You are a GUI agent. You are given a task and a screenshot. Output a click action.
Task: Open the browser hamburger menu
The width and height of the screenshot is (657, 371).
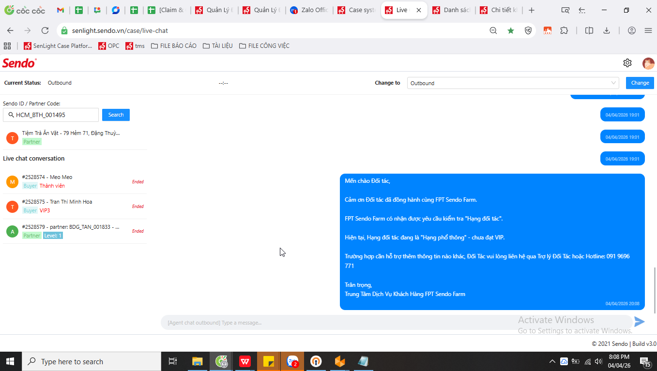648,30
